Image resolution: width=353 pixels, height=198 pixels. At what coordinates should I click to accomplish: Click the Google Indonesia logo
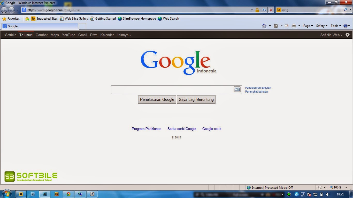pyautogui.click(x=178, y=63)
